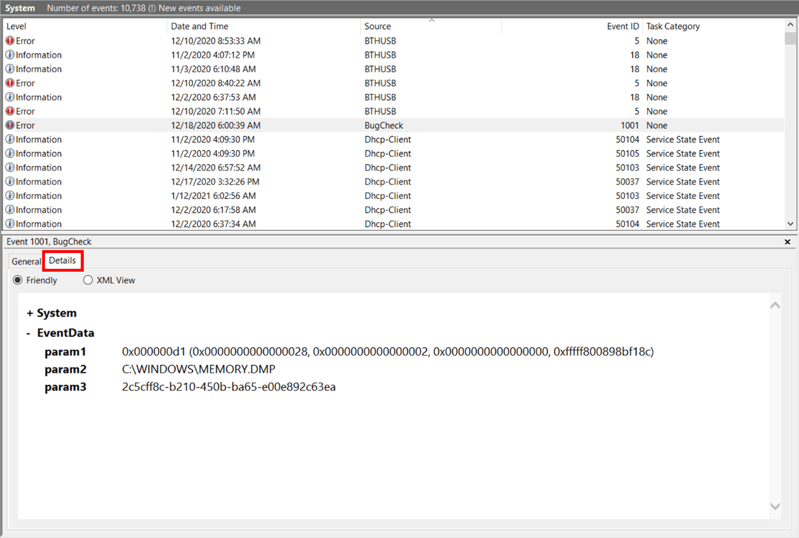Screen dimensions: 799x538
Task: Collapse the EventData node
Action: point(28,333)
